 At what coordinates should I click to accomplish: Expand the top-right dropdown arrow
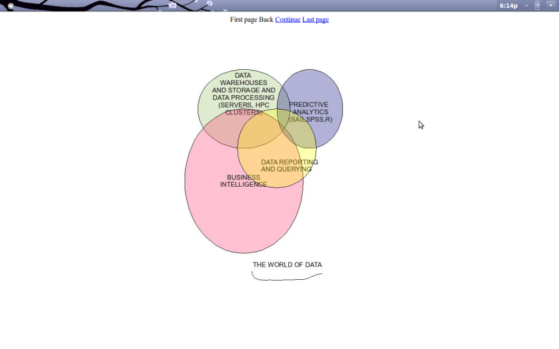click(551, 5)
